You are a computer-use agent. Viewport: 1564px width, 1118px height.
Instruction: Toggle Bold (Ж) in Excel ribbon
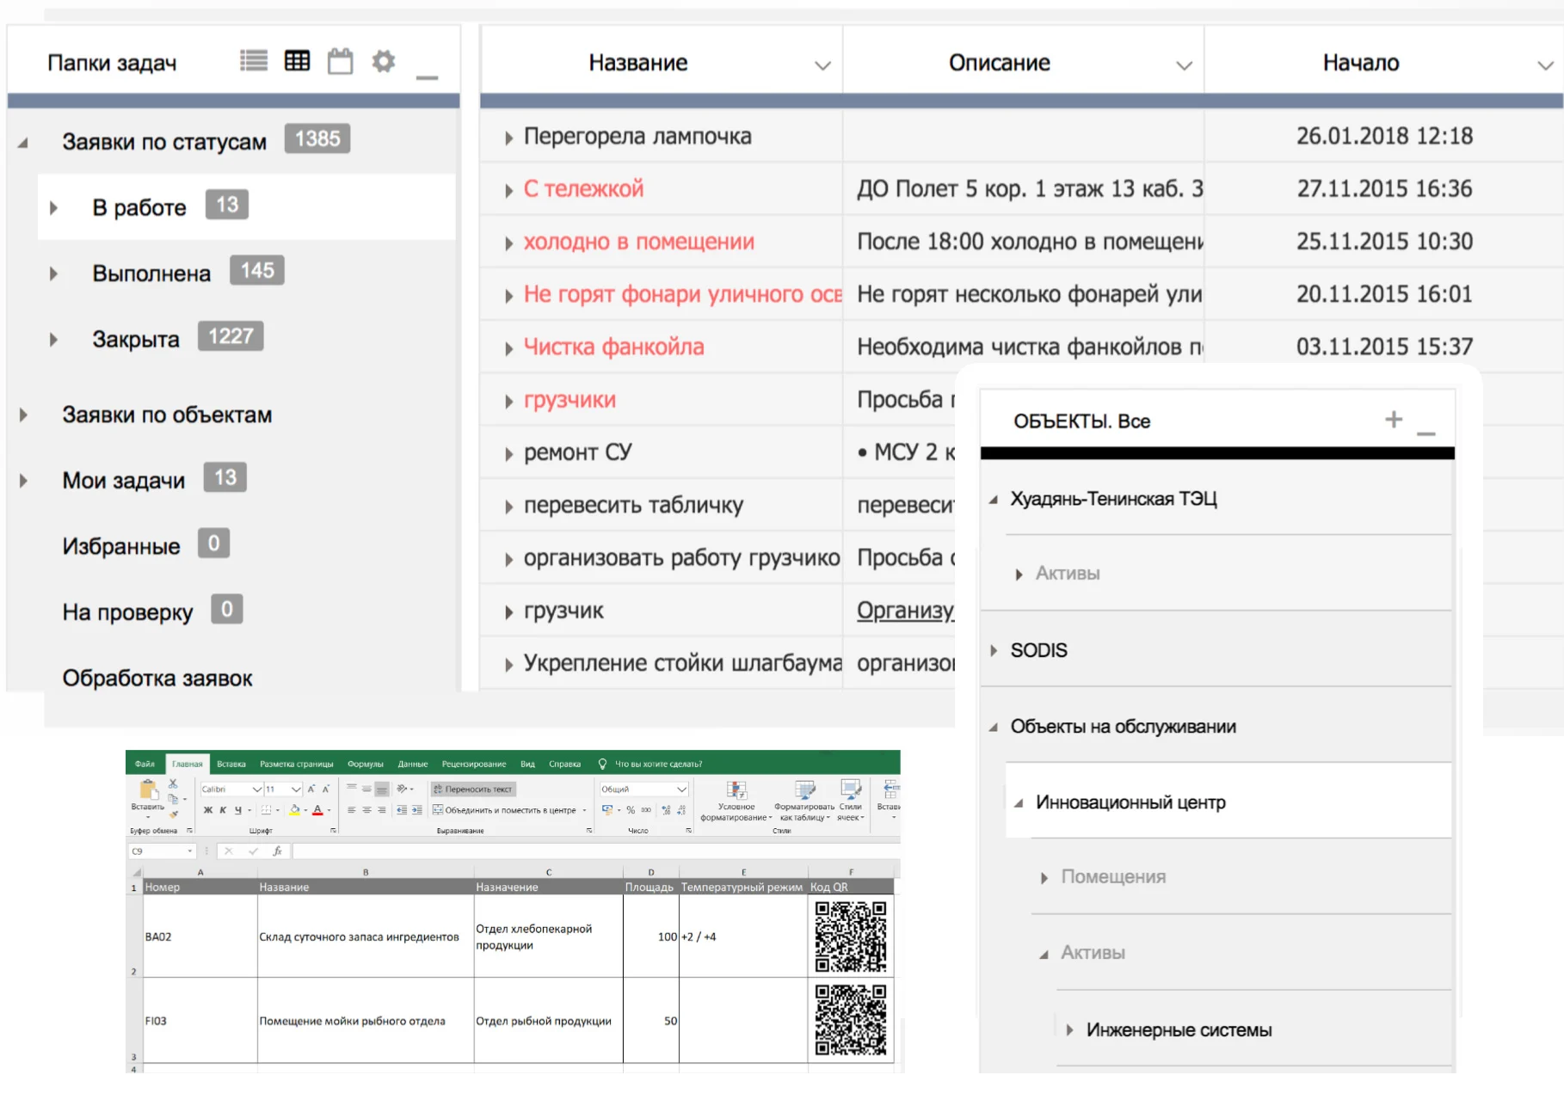(208, 810)
